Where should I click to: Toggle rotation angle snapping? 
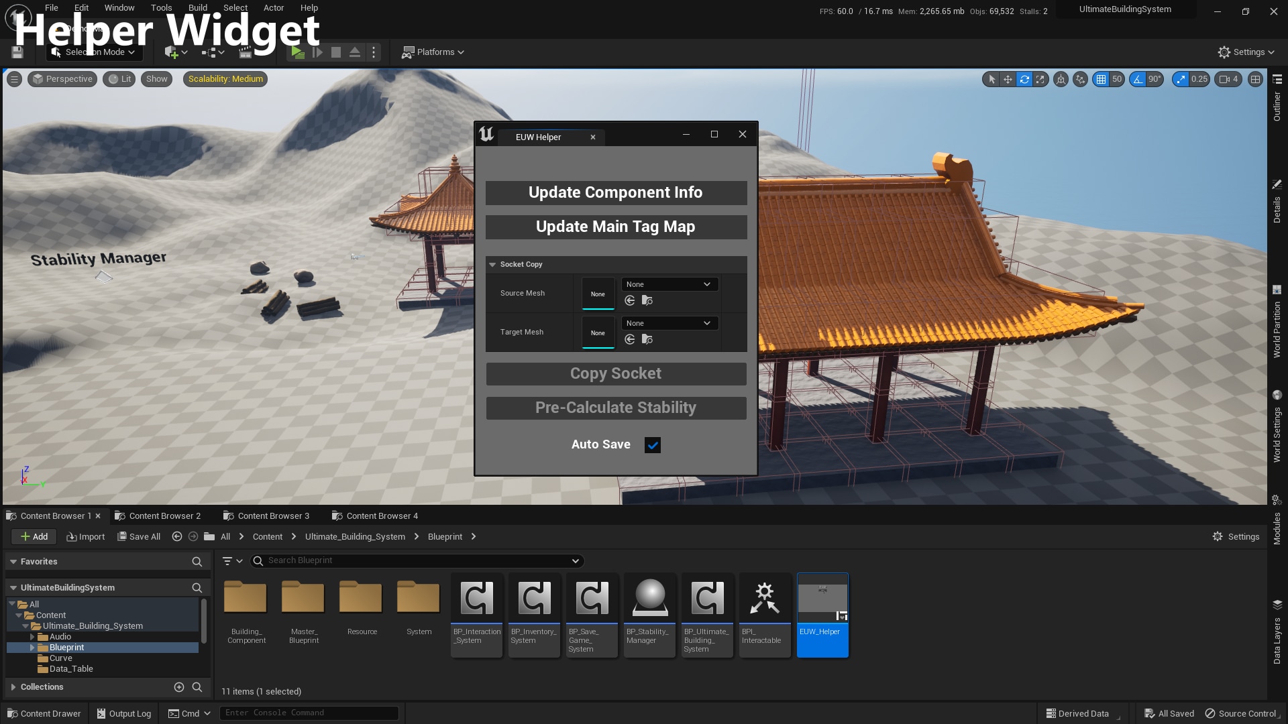click(1138, 79)
